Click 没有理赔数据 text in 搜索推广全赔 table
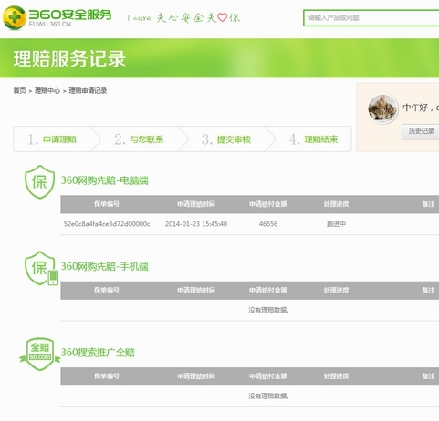The image size is (439, 421). coord(268,395)
